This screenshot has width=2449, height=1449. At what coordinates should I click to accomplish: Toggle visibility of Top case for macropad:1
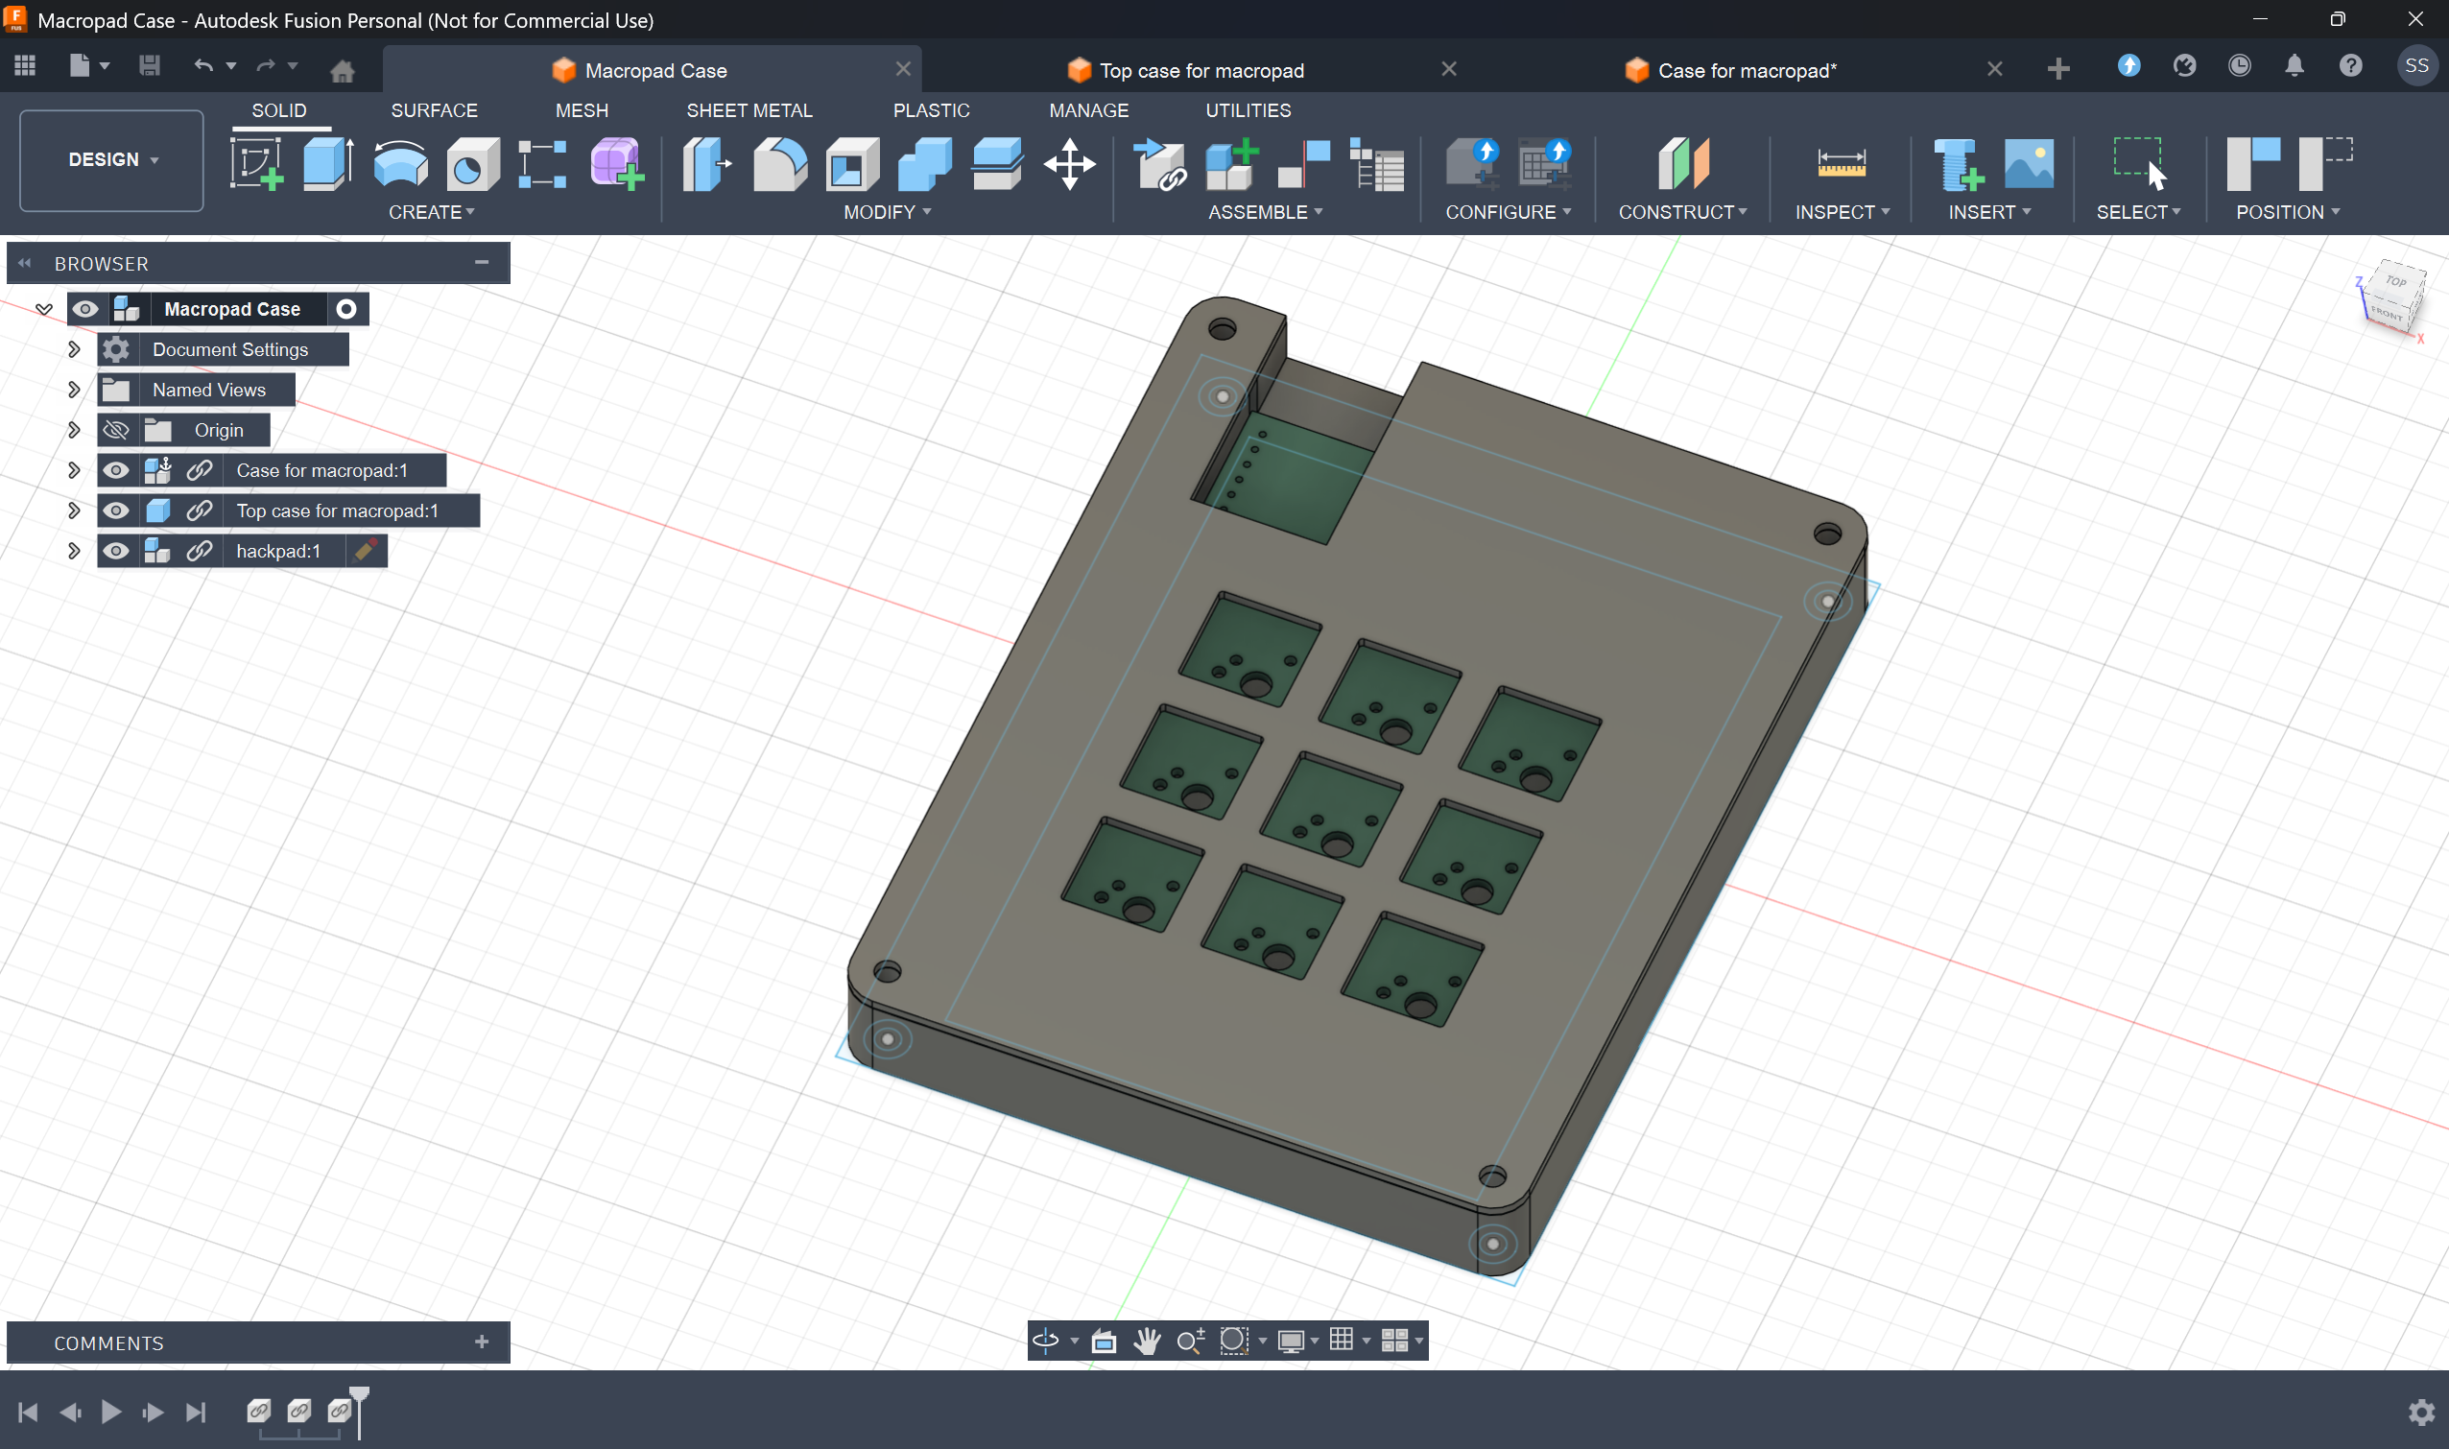pyautogui.click(x=116, y=511)
